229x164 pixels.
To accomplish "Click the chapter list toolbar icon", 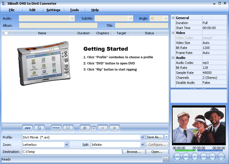I will (x=68, y=128).
